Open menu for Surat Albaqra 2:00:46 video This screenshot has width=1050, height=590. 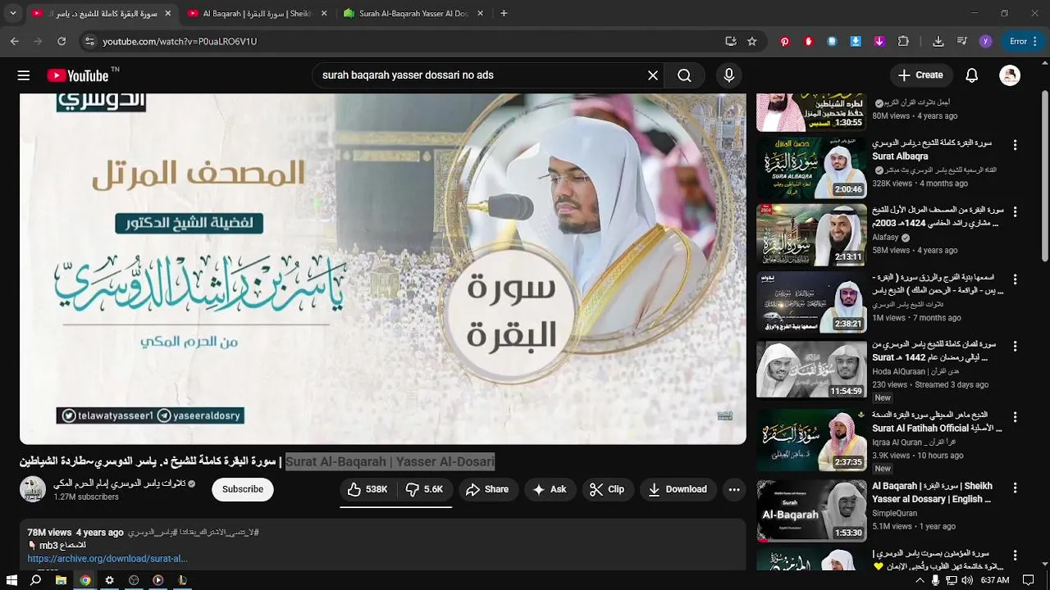click(1015, 145)
